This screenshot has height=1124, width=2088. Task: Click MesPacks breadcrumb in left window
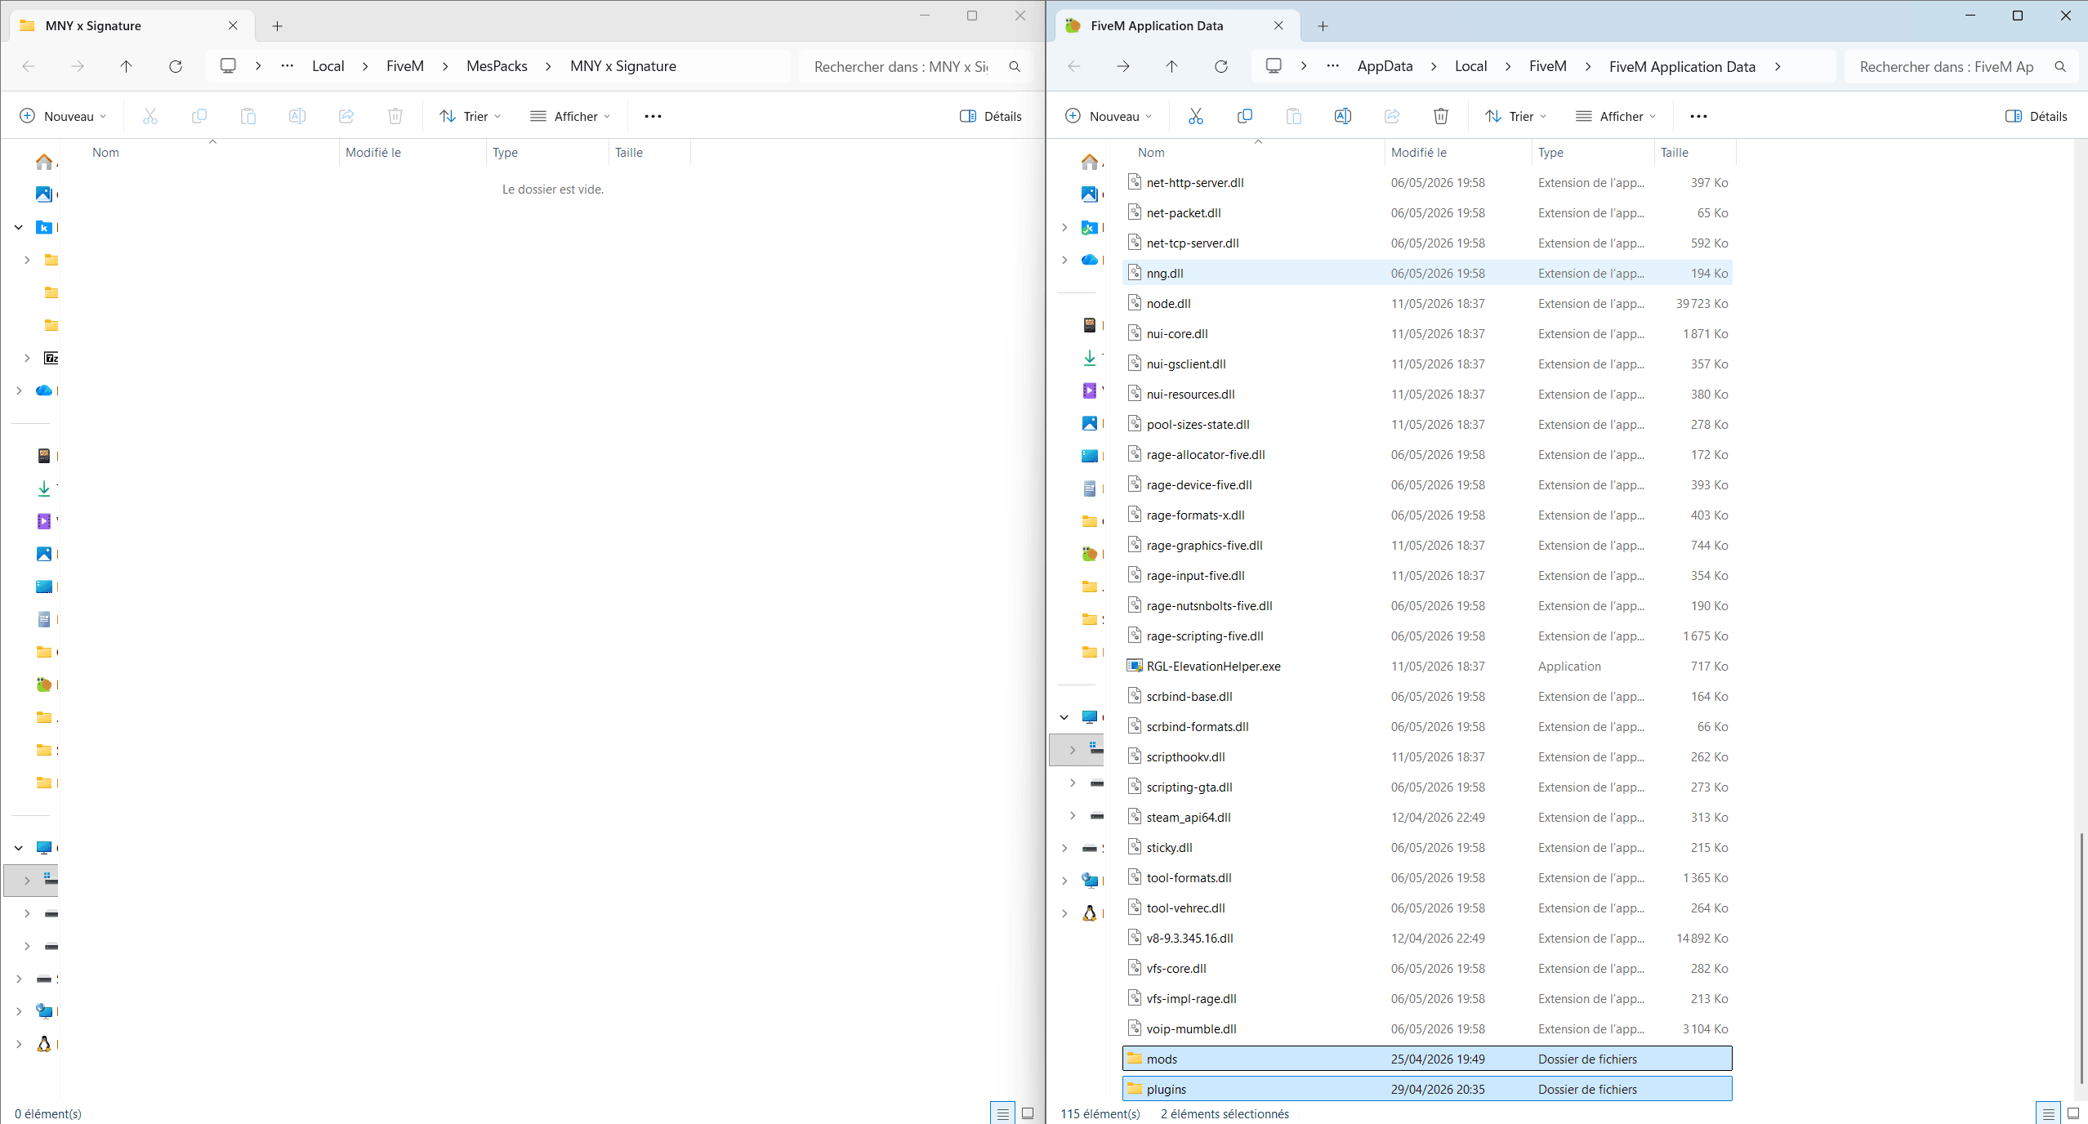[x=497, y=66]
